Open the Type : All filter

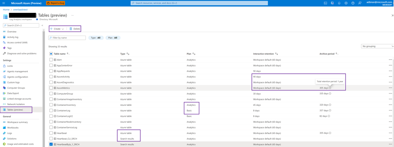click(96, 38)
